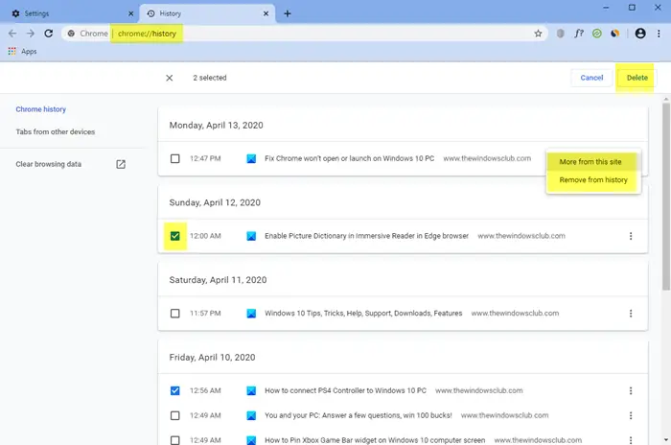
Task: Choose Remove from history in context menu
Action: point(593,180)
